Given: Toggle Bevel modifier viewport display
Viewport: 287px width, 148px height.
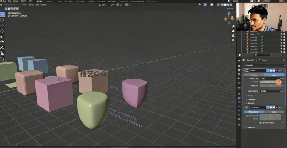Looking at the screenshot, I should [271, 70].
